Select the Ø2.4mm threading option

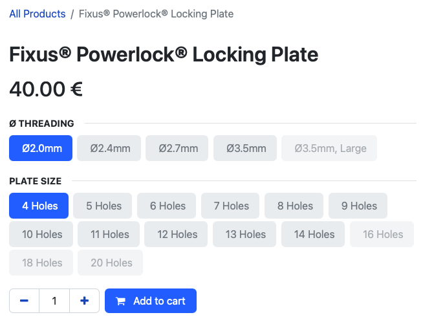(x=109, y=148)
